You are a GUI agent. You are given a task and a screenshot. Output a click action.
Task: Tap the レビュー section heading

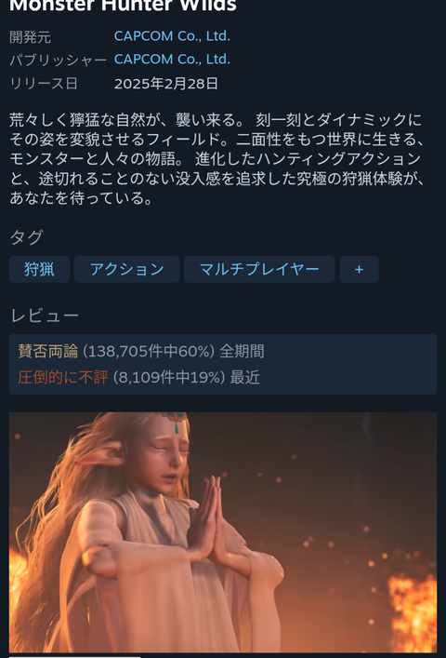point(45,316)
